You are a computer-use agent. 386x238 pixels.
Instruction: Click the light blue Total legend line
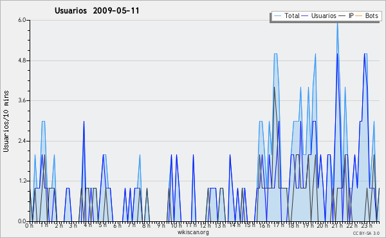278,15
